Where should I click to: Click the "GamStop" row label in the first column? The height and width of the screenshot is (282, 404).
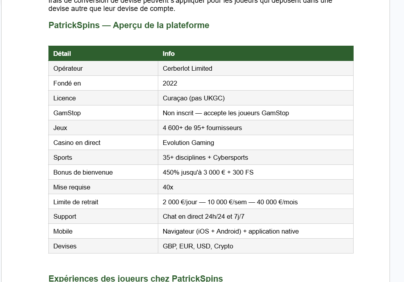[103, 113]
